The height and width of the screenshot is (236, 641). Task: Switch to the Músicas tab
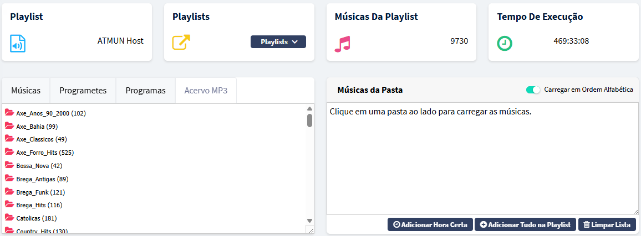[26, 91]
